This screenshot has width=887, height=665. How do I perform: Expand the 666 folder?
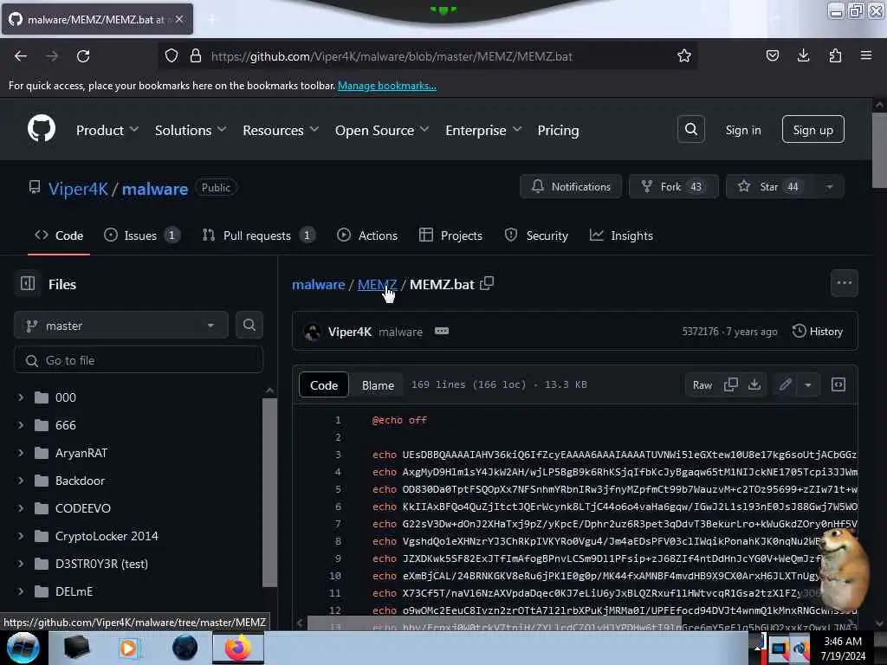[21, 425]
